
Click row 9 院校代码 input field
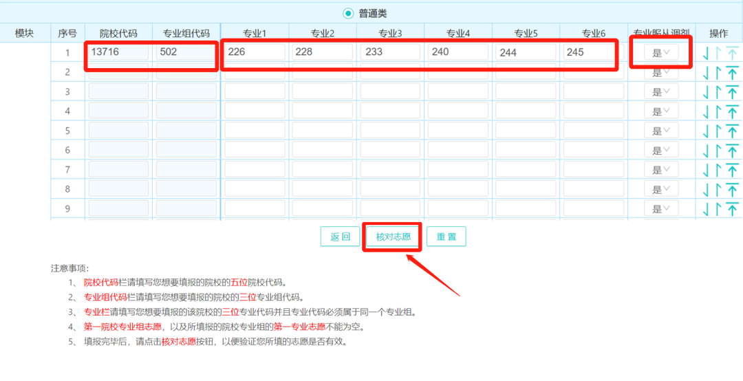[118, 208]
